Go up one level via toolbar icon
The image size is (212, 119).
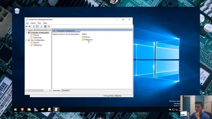tap(34, 26)
